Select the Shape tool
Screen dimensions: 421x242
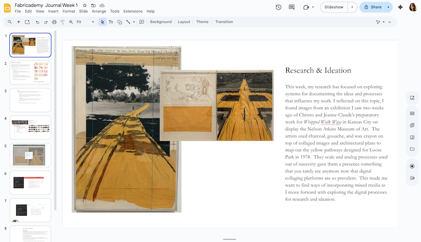[119, 22]
